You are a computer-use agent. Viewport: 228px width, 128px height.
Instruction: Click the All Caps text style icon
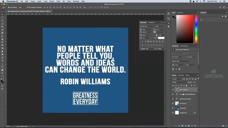[148, 42]
